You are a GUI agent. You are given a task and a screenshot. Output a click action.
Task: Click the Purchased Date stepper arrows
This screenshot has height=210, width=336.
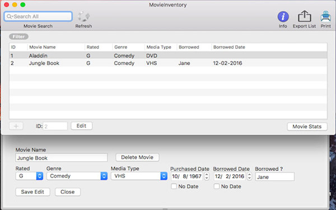pos(207,176)
